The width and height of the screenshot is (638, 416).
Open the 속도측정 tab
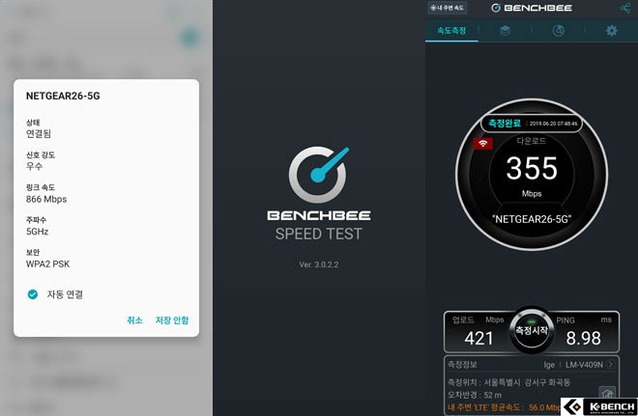[451, 31]
